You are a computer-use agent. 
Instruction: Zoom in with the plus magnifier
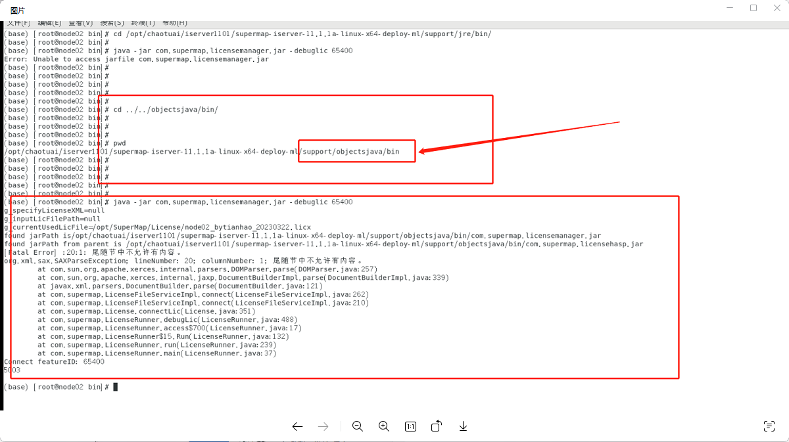pos(384,426)
